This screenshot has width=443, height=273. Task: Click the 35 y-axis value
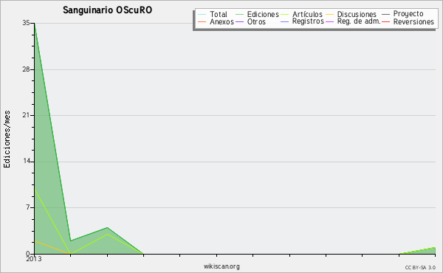click(x=26, y=23)
